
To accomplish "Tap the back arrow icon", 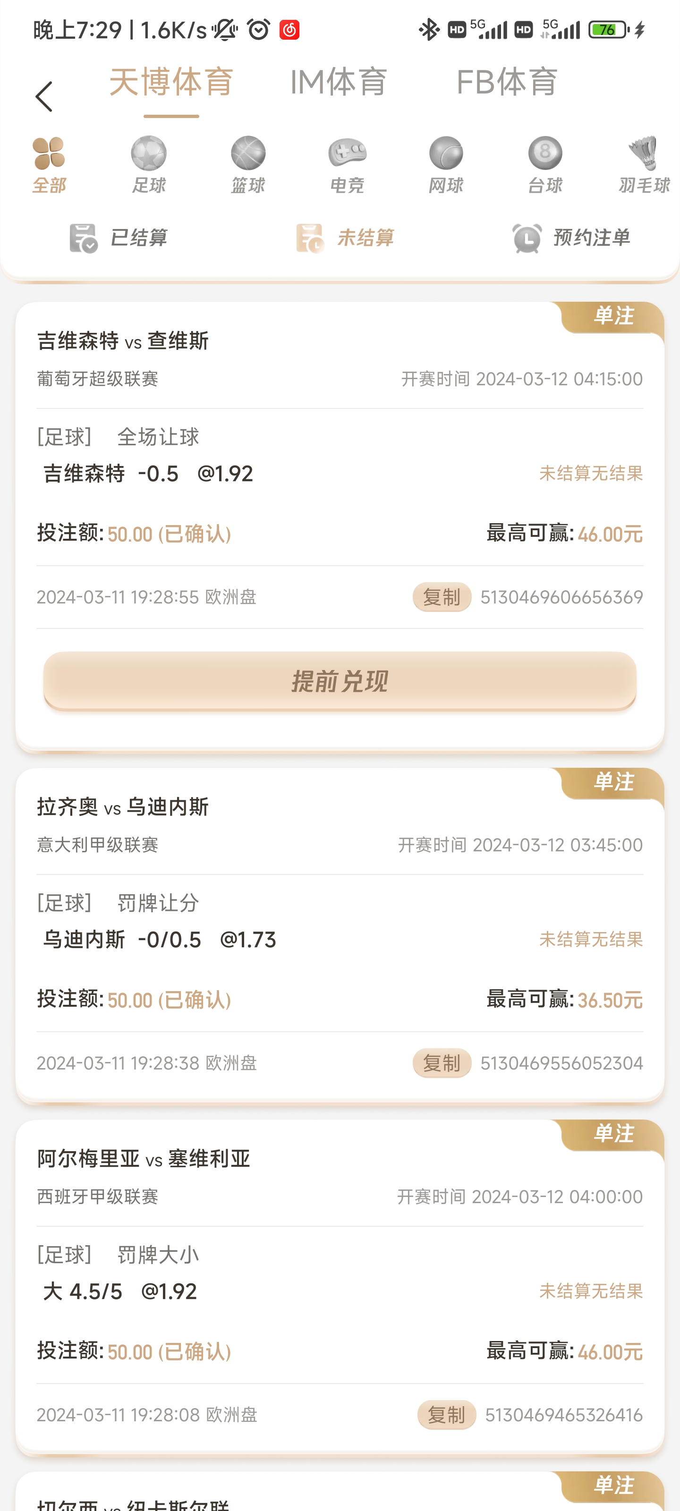I will [44, 97].
